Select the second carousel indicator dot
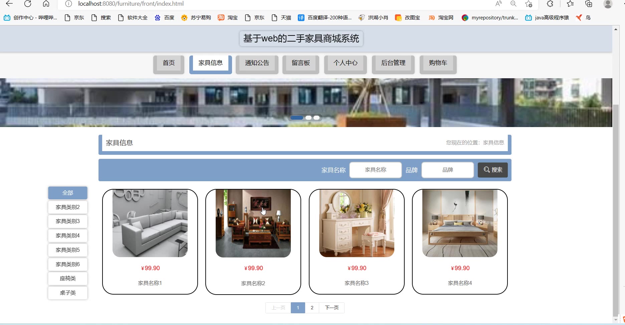Image resolution: width=625 pixels, height=325 pixels. tap(308, 118)
